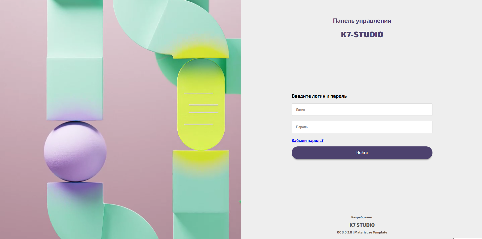Viewport: 482px width, 239px height.
Task: Click the bottom white line on the capsule
Action: [199, 124]
